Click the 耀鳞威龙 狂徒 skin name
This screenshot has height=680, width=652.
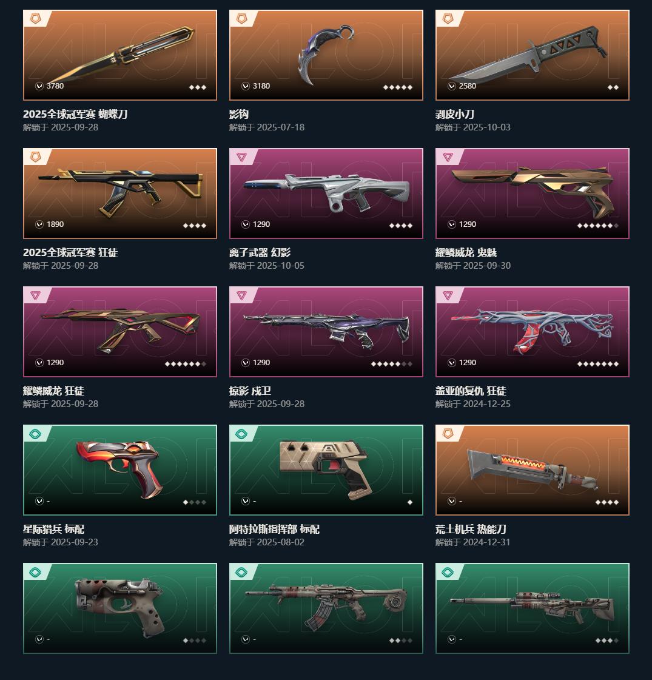54,391
